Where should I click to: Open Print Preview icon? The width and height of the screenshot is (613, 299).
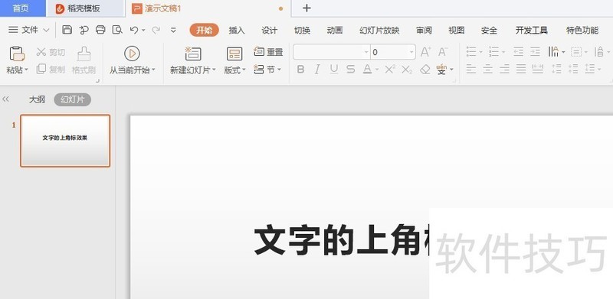(117, 30)
